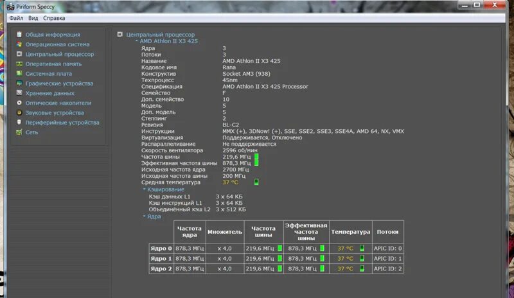Click the Системная плата motherboard icon

pyautogui.click(x=19, y=73)
